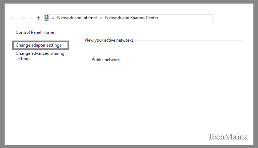Click the network icon in address bar

pos(47,18)
